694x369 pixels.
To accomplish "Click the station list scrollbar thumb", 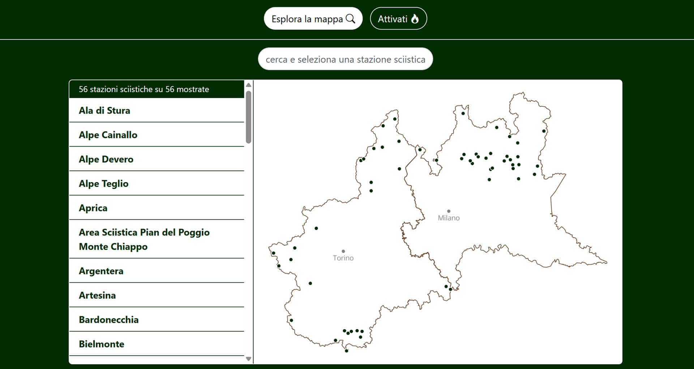I will [x=248, y=117].
